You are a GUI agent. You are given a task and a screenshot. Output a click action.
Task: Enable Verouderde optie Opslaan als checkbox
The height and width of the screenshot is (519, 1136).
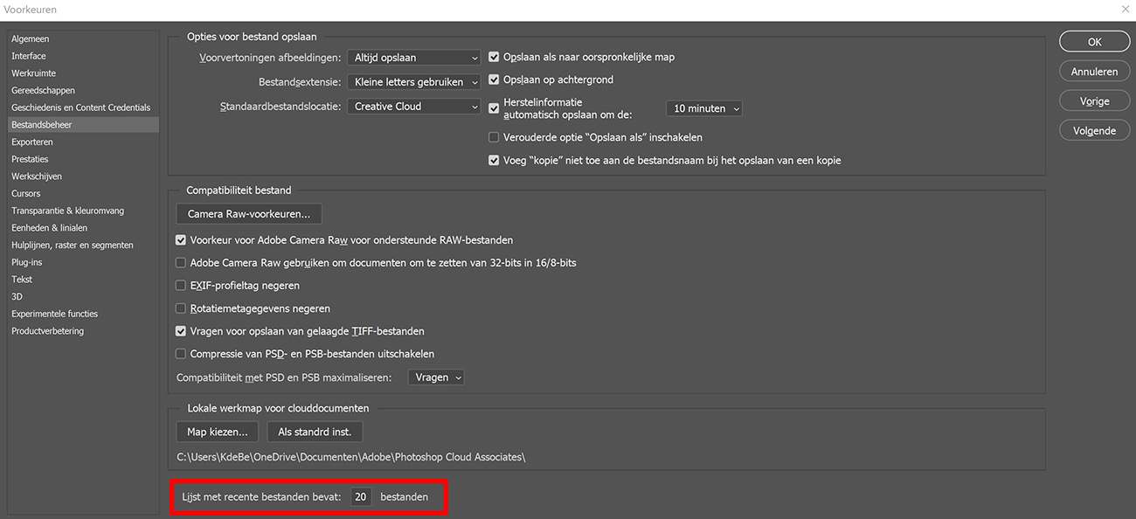tap(494, 137)
